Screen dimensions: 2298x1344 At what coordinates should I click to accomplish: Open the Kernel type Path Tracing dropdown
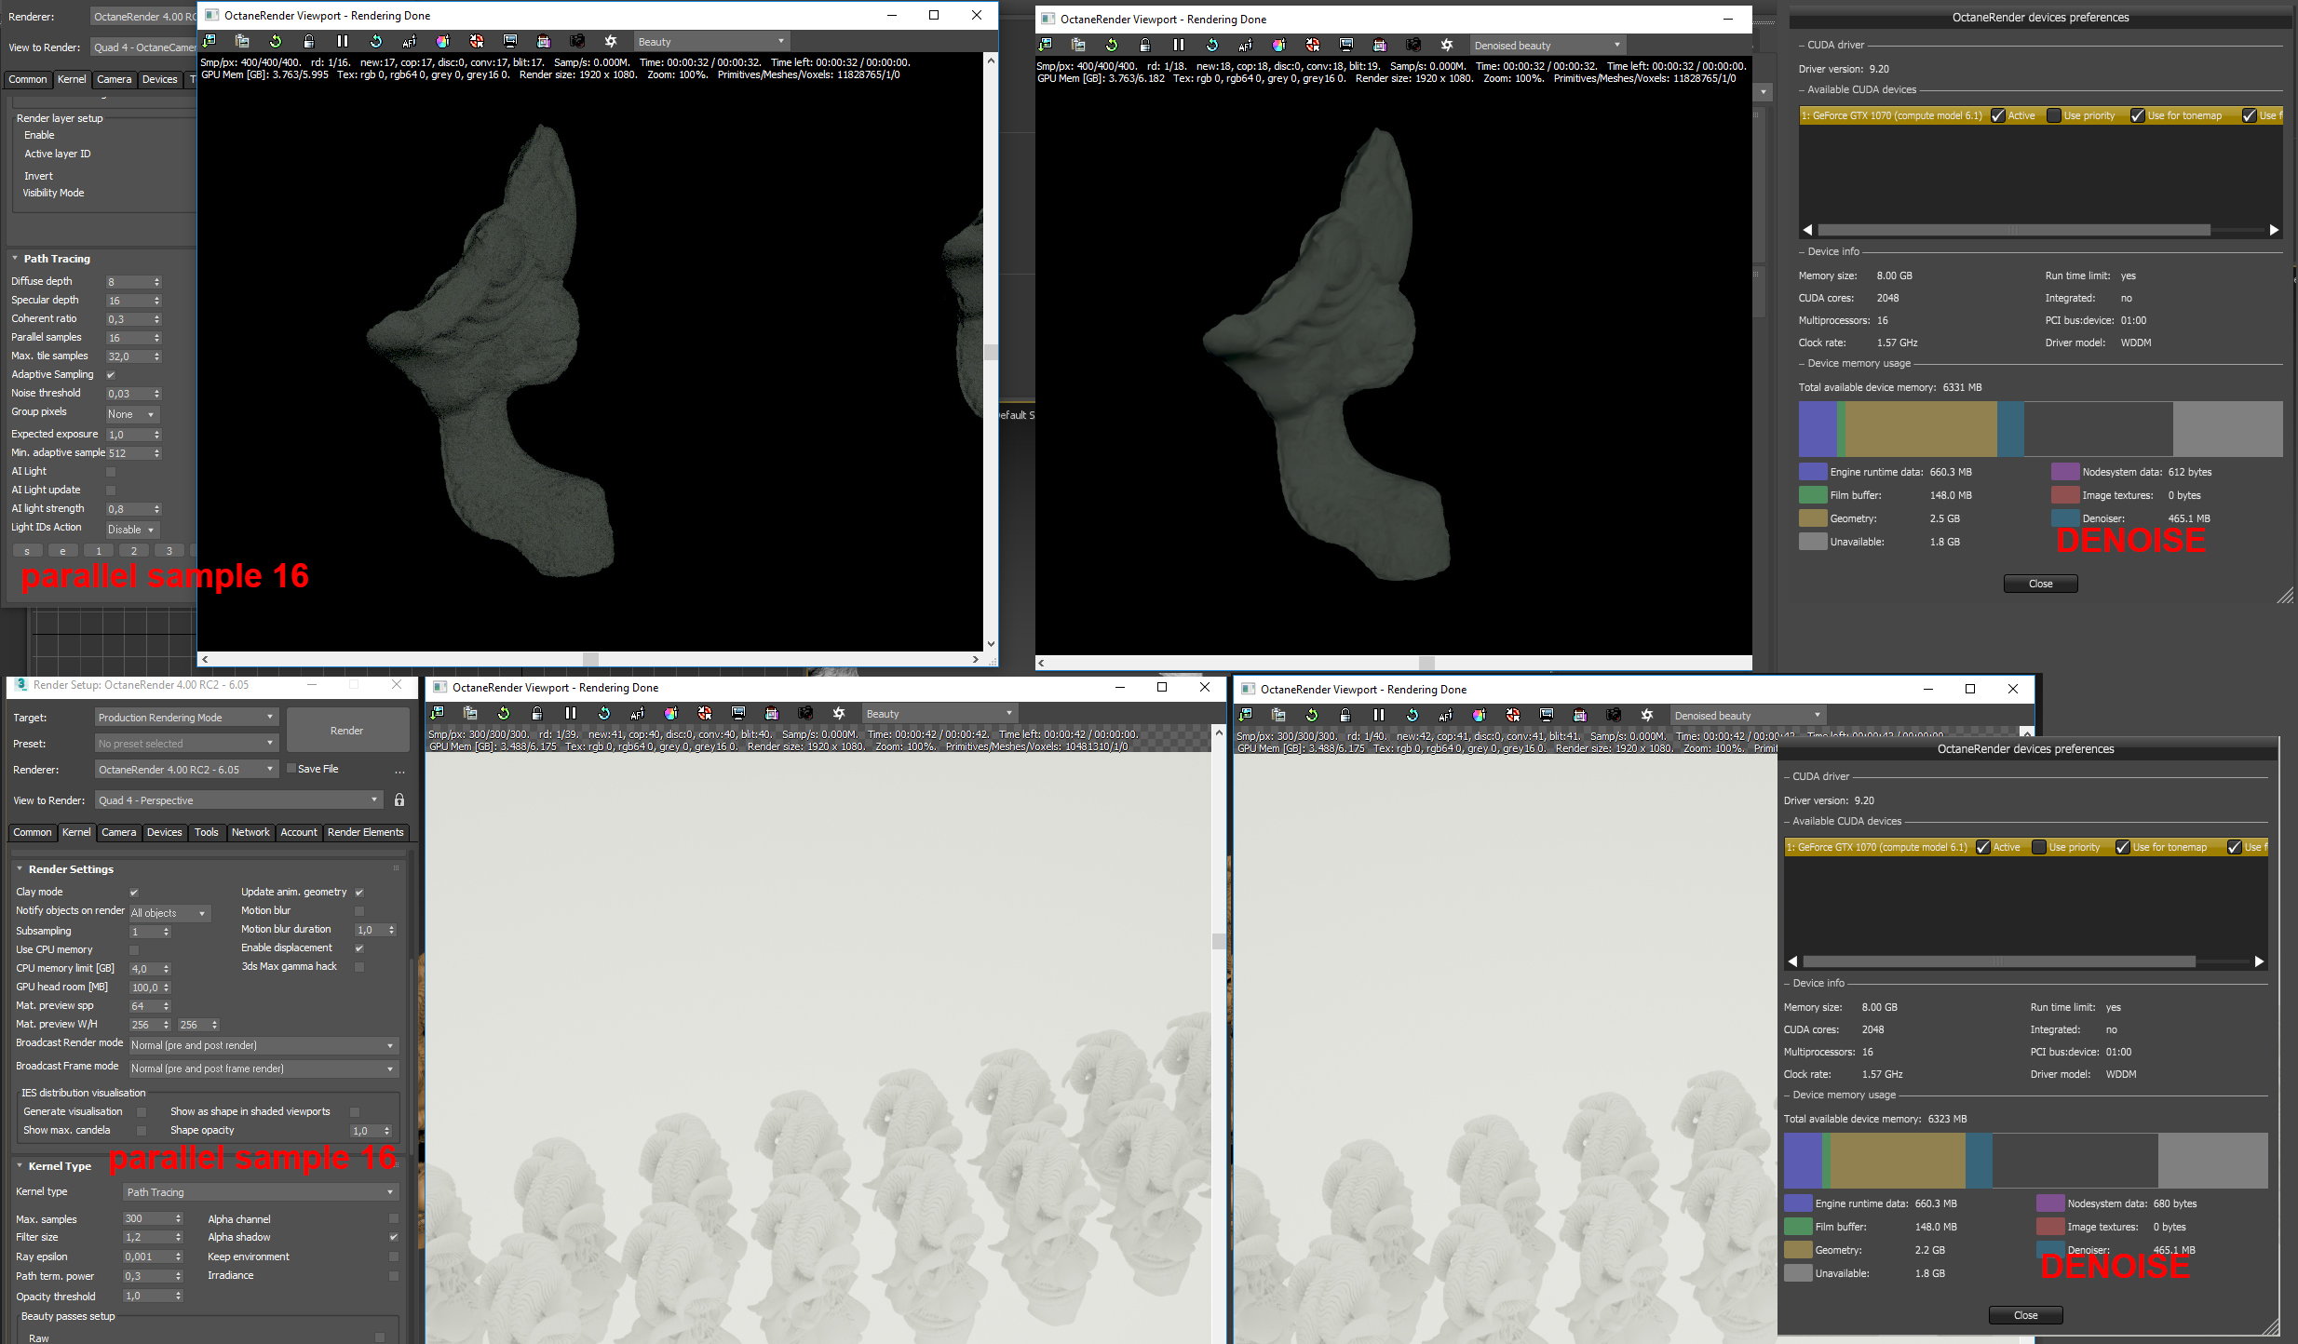(x=260, y=1192)
